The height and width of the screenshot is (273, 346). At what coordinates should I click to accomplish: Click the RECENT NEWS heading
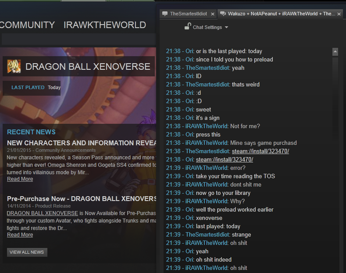tap(31, 132)
